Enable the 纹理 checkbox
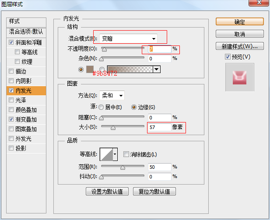The height and width of the screenshot is (220, 270). pyautogui.click(x=17, y=62)
